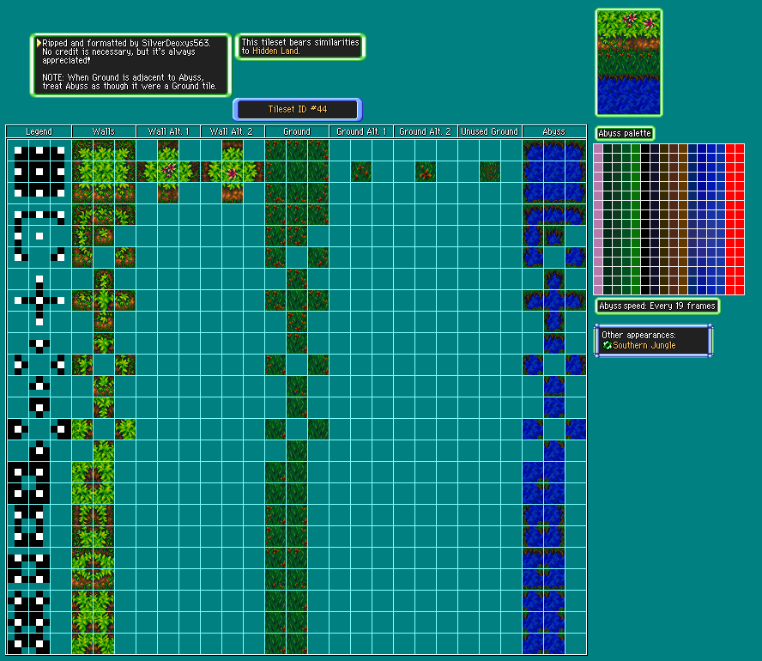Select the single Unused Ground tile

click(x=490, y=172)
